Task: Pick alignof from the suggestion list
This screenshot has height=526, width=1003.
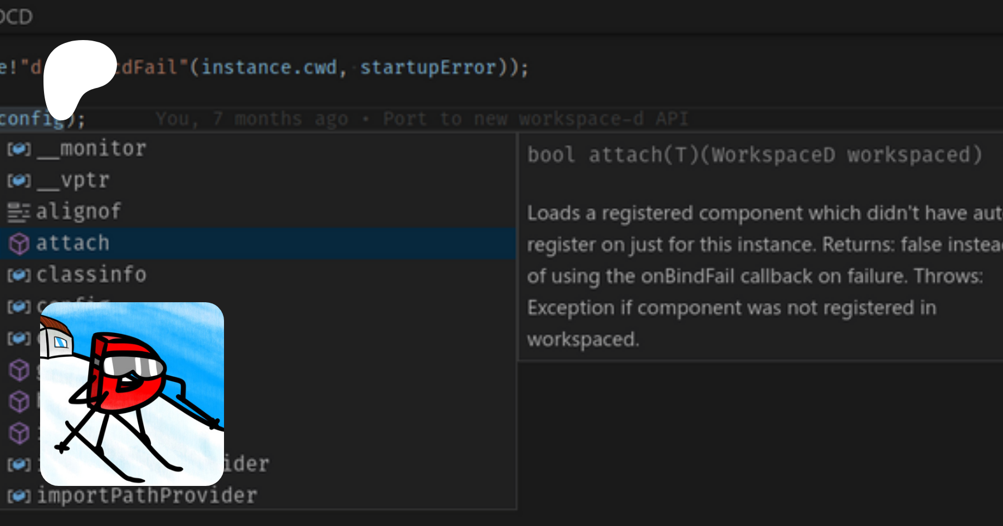Action: coord(79,212)
